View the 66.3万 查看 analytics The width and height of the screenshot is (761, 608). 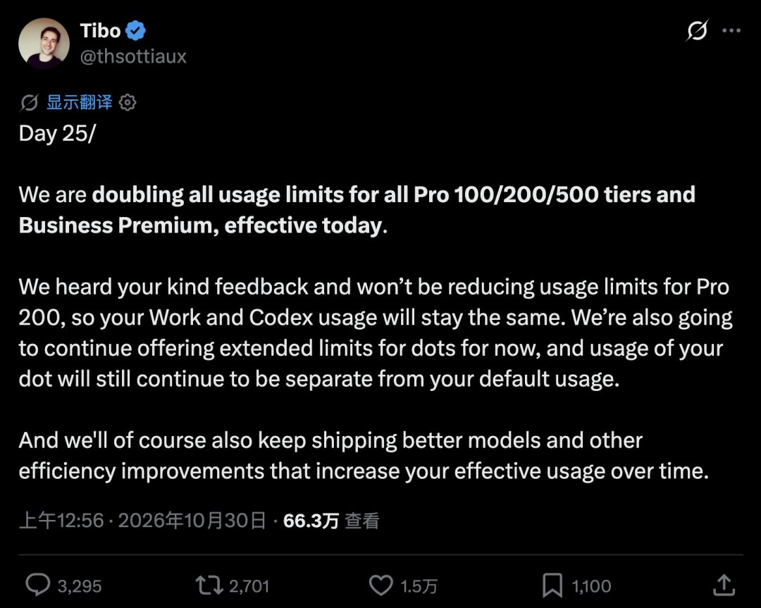click(331, 521)
